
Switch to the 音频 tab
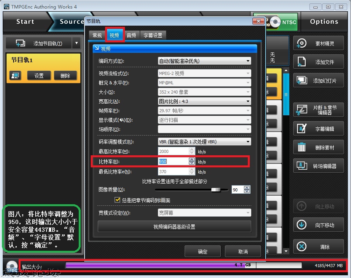coord(131,35)
